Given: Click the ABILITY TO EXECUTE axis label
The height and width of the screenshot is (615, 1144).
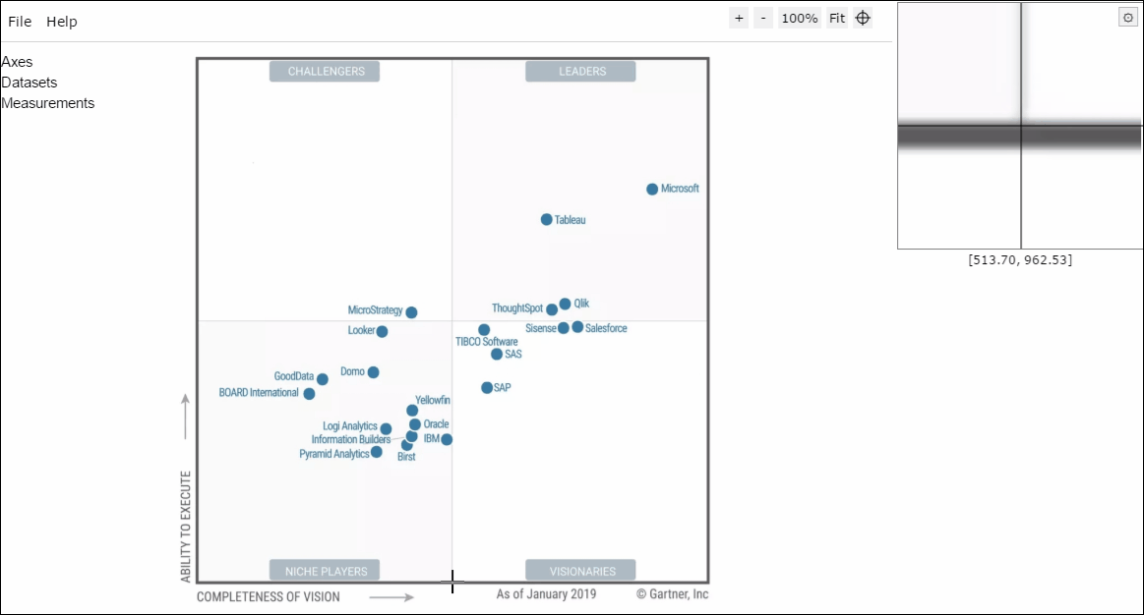Looking at the screenshot, I should tap(186, 527).
